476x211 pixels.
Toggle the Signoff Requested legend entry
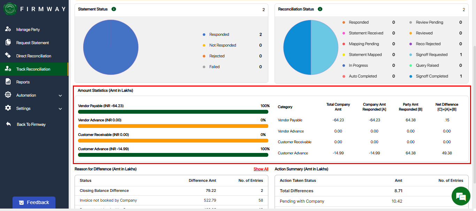point(431,55)
